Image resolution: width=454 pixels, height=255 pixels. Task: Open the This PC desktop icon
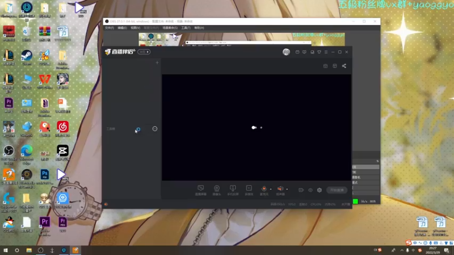pos(27,81)
